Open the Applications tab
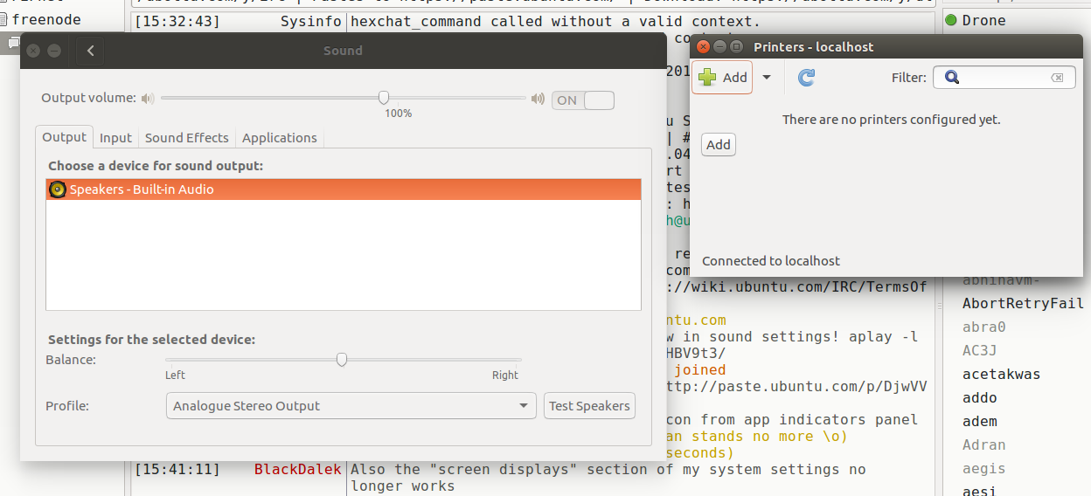Viewport: 1091px width, 496px height. coord(280,138)
